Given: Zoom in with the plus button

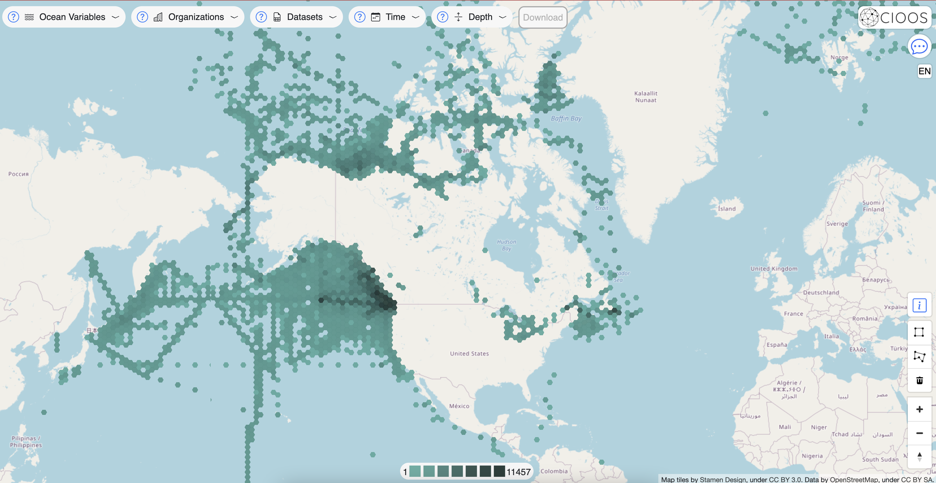Looking at the screenshot, I should (x=919, y=409).
